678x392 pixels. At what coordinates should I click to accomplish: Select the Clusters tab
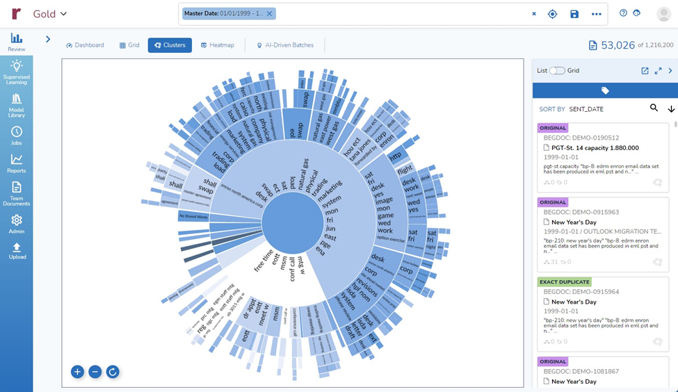pyautogui.click(x=170, y=45)
